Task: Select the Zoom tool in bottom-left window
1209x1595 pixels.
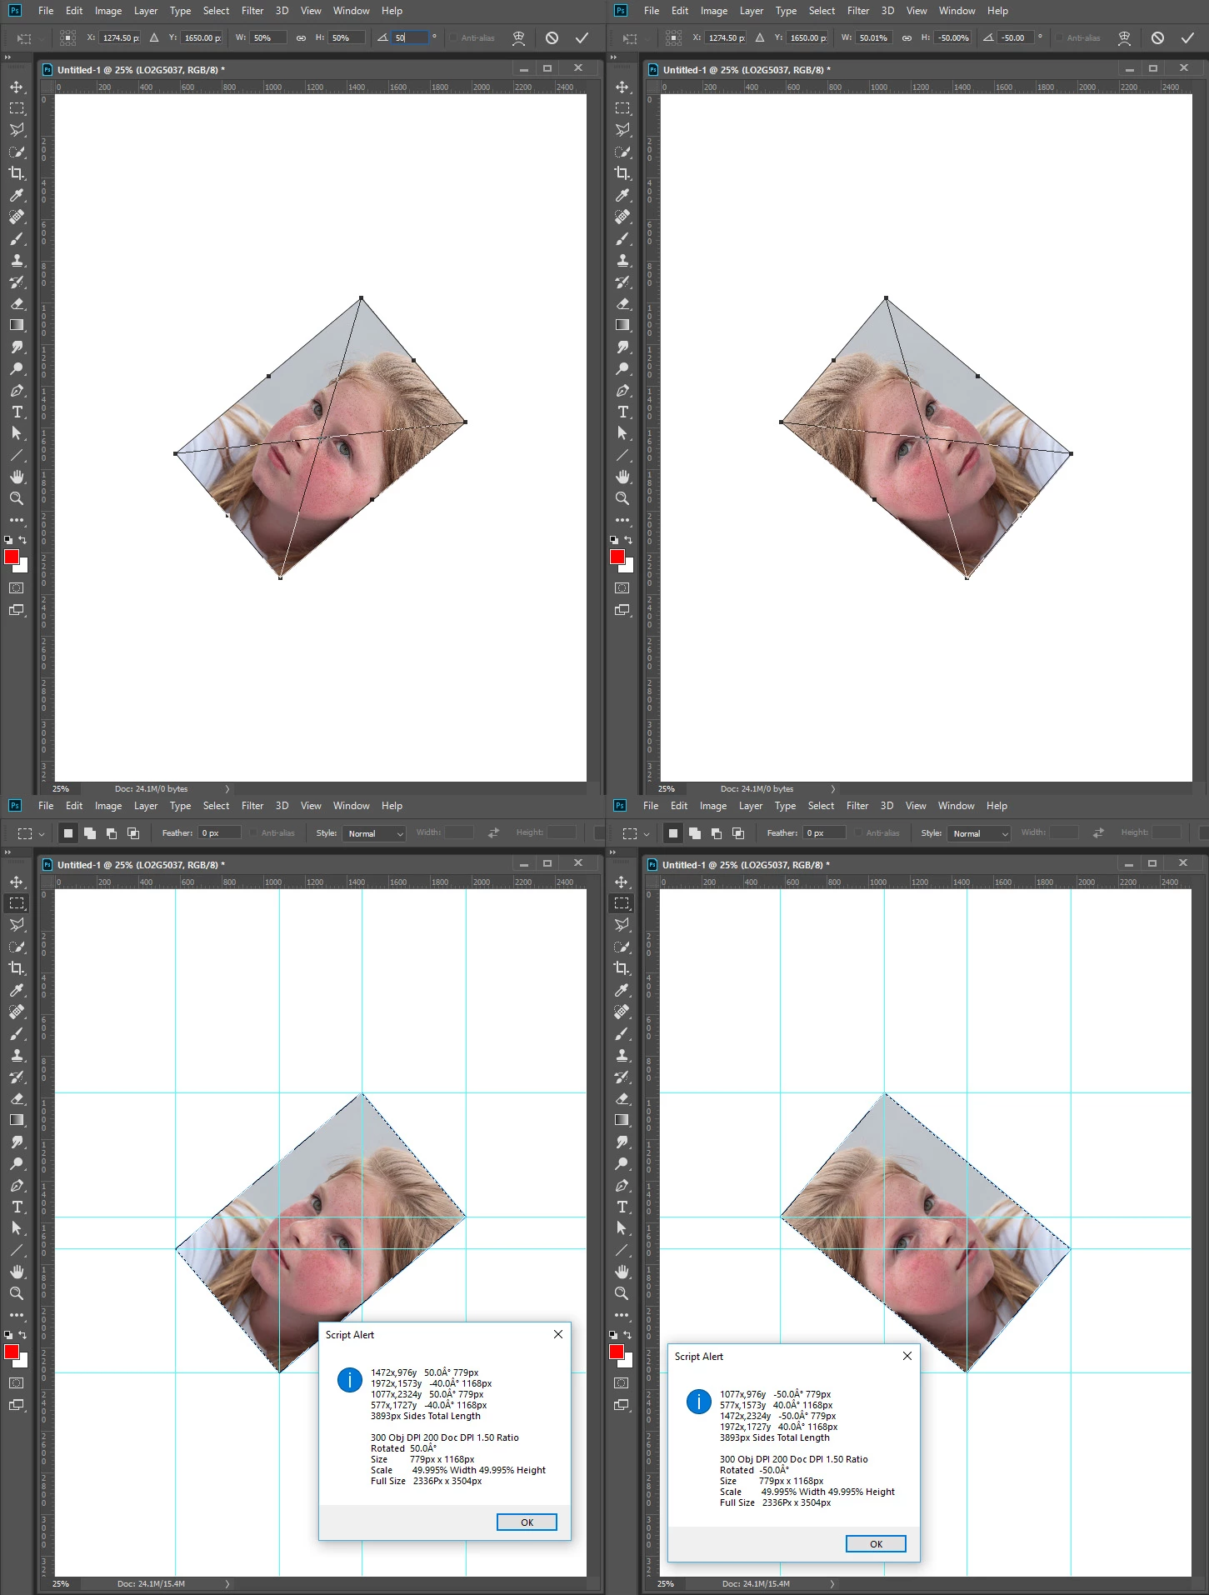Action: (x=17, y=1293)
